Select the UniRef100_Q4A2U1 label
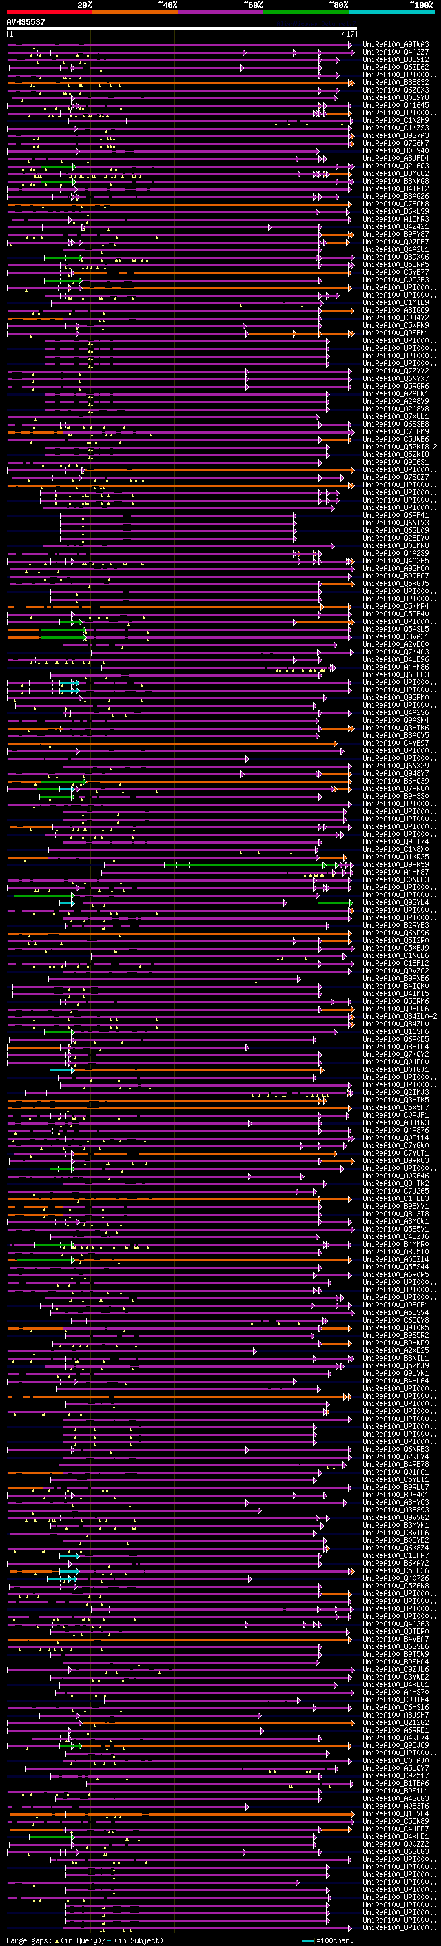 pyautogui.click(x=396, y=249)
